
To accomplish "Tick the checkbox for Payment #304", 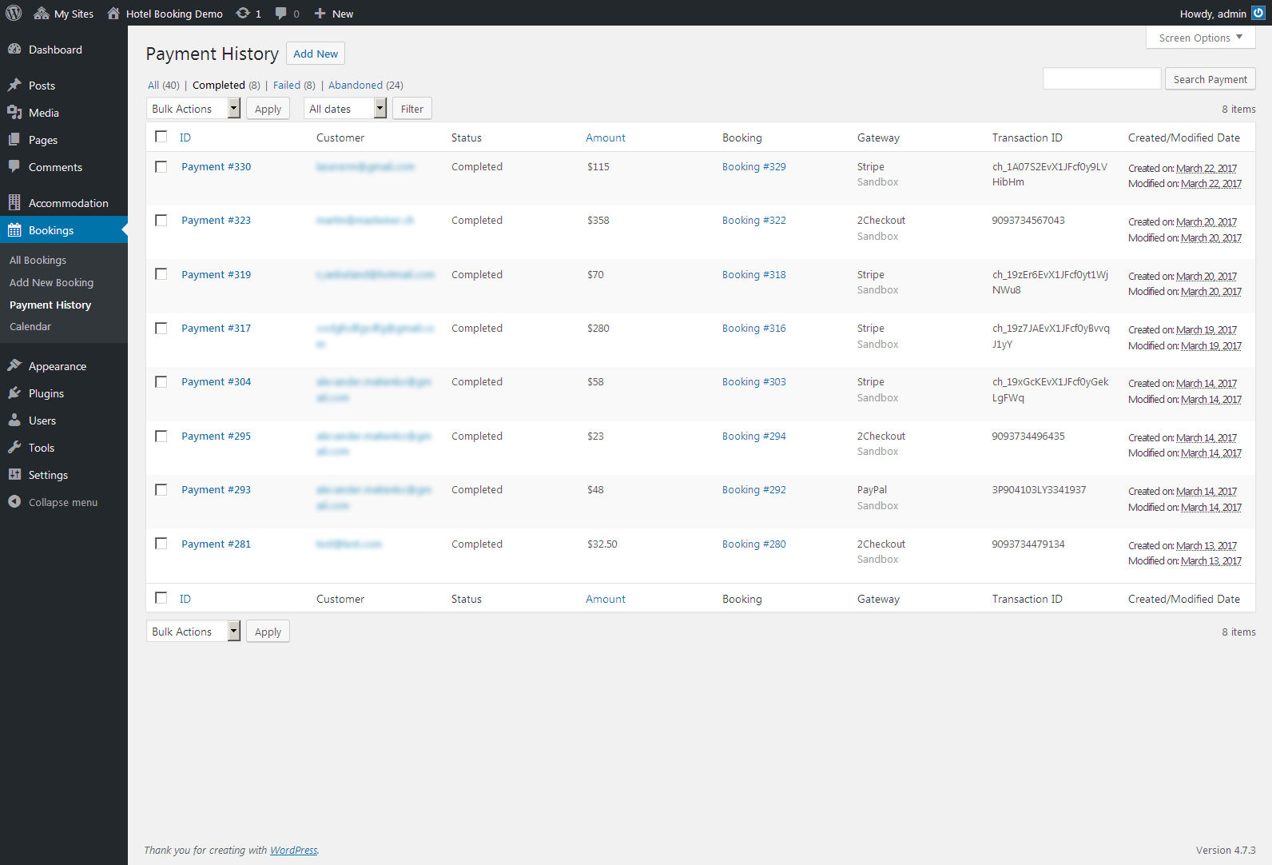I will point(161,382).
